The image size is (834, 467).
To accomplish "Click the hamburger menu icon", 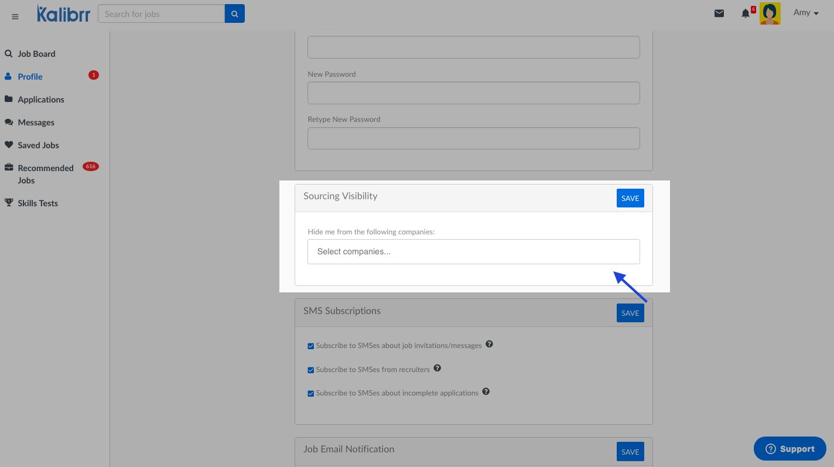I will point(15,16).
